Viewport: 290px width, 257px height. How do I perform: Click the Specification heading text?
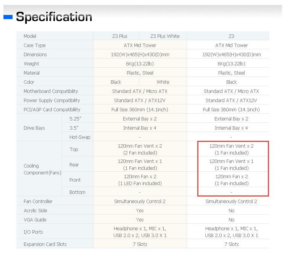coord(54,17)
